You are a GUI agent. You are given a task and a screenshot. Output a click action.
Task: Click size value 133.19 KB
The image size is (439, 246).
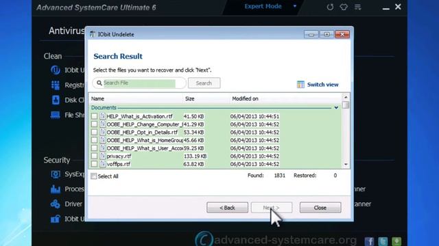pyautogui.click(x=195, y=156)
